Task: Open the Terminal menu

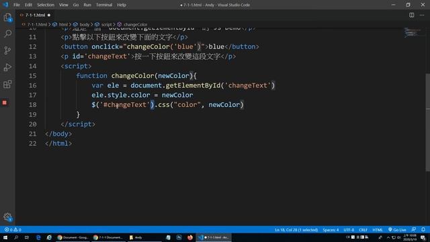Action: (x=104, y=5)
